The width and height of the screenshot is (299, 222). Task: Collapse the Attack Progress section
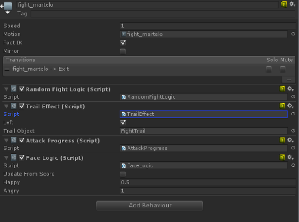[6, 141]
